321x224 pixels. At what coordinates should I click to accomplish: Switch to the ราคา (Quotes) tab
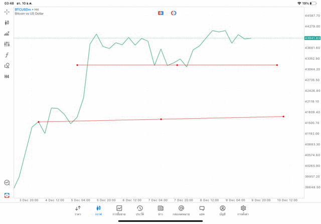(x=78, y=210)
